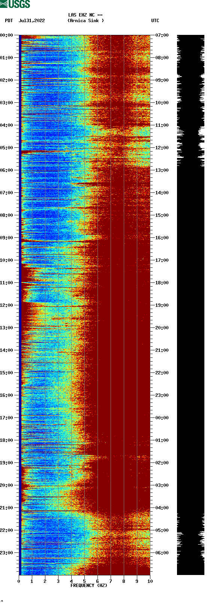The width and height of the screenshot is (207, 605).
Task: Click PDT axis label 14:00
Action: coord(7,350)
